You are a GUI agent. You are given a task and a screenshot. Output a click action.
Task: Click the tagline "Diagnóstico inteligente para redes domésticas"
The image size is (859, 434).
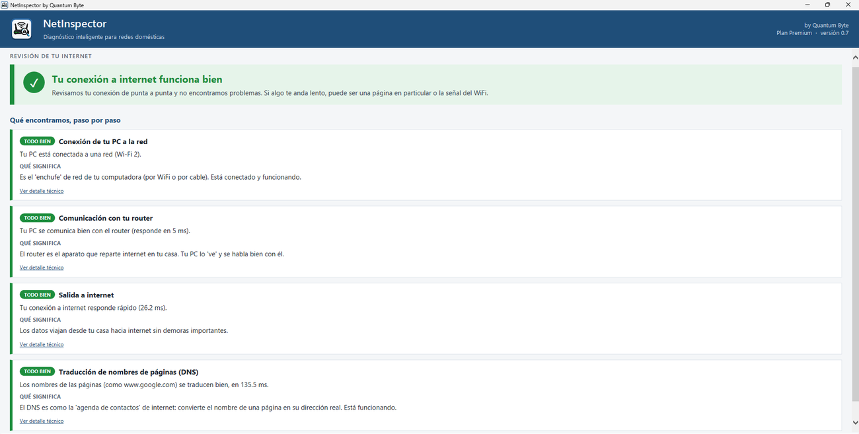pyautogui.click(x=104, y=37)
